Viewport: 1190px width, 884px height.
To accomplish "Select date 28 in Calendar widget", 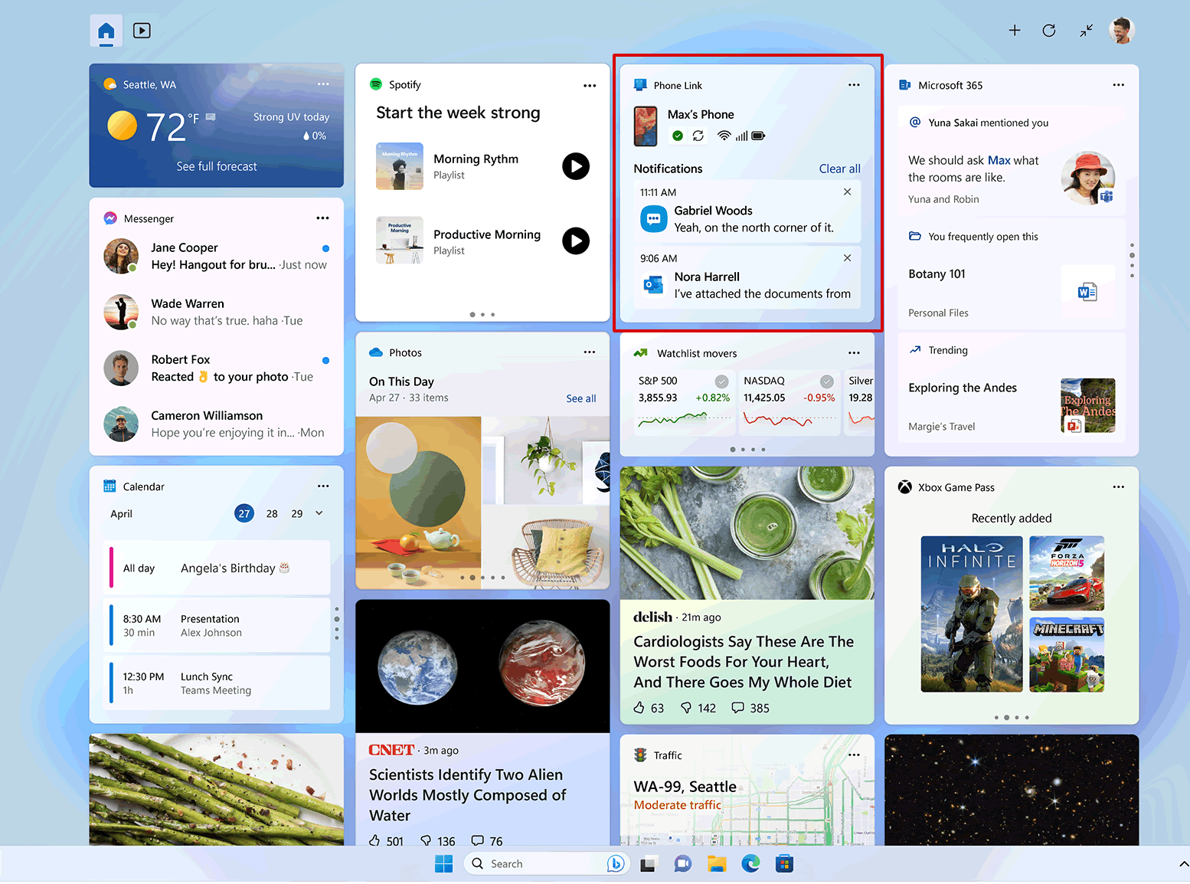I will coord(272,514).
